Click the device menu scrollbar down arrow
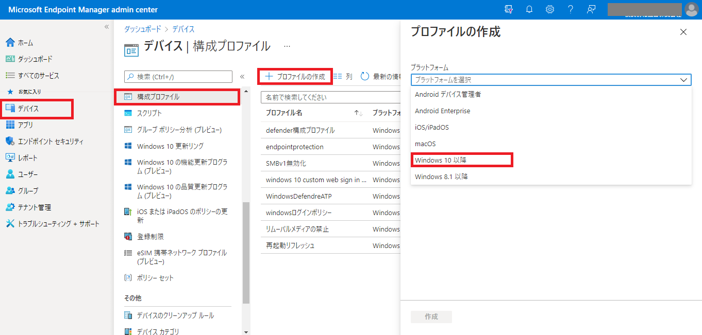Image resolution: width=702 pixels, height=335 pixels. point(246,332)
